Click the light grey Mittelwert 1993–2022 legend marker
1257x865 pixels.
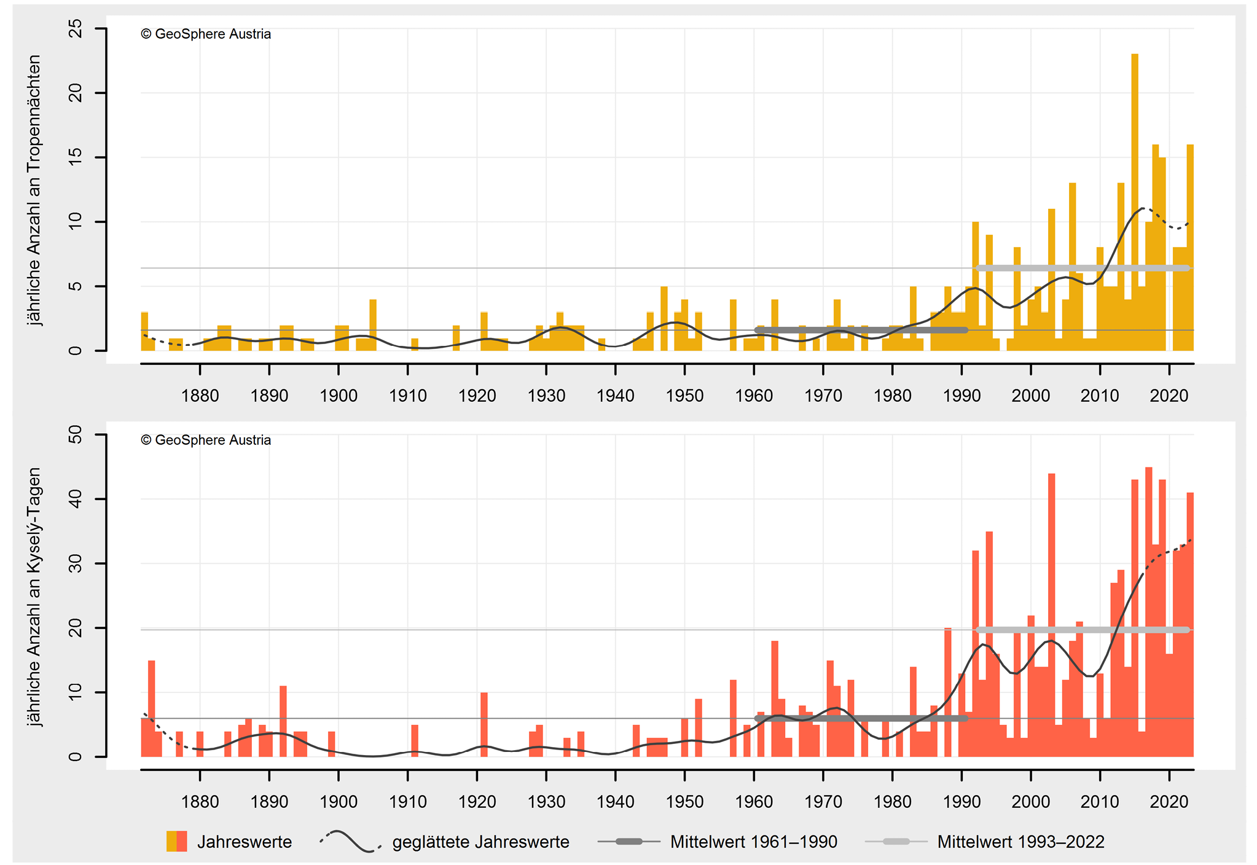tap(896, 841)
